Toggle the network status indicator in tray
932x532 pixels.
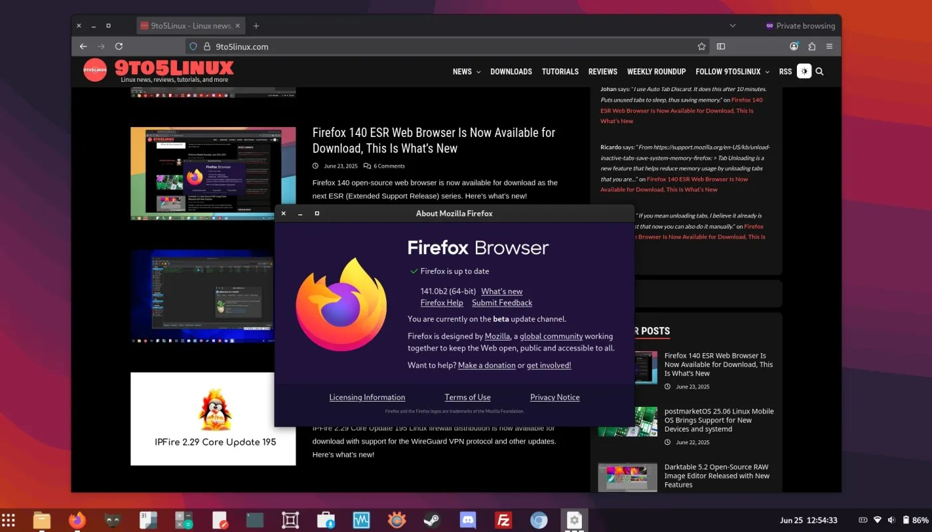(877, 519)
